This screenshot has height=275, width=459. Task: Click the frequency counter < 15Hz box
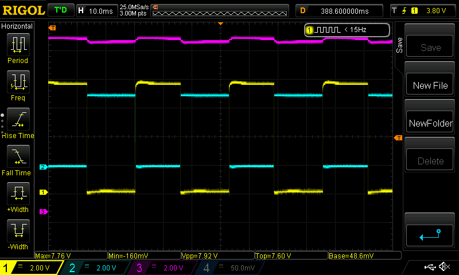pos(347,30)
